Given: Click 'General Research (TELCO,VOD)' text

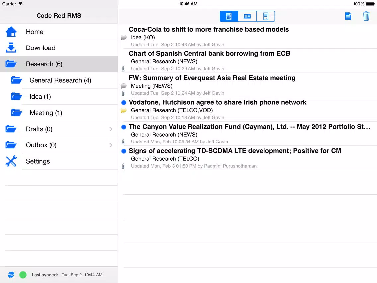Looking at the screenshot, I should [172, 110].
